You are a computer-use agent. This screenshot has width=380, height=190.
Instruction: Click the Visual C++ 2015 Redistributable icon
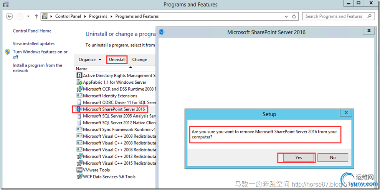click(79, 164)
